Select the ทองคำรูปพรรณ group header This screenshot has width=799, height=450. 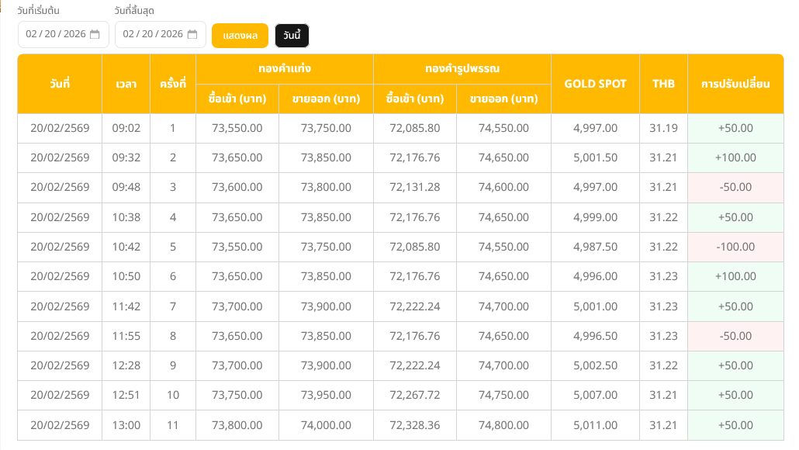pyautogui.click(x=462, y=69)
